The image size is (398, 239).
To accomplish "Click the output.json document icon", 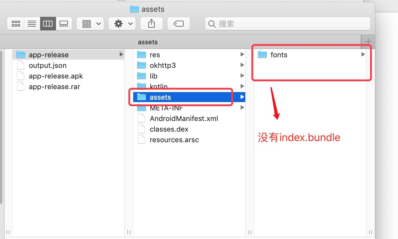I will tap(21, 65).
